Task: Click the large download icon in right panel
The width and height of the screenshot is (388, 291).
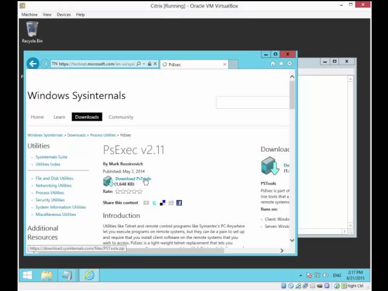Action: click(270, 166)
